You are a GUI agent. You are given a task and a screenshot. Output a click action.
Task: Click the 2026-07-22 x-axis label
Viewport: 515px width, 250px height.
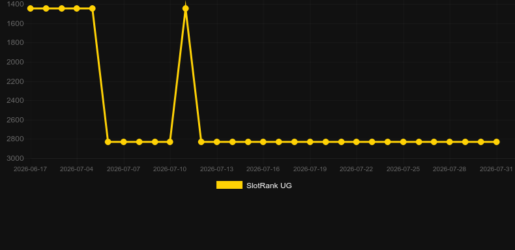click(x=357, y=169)
